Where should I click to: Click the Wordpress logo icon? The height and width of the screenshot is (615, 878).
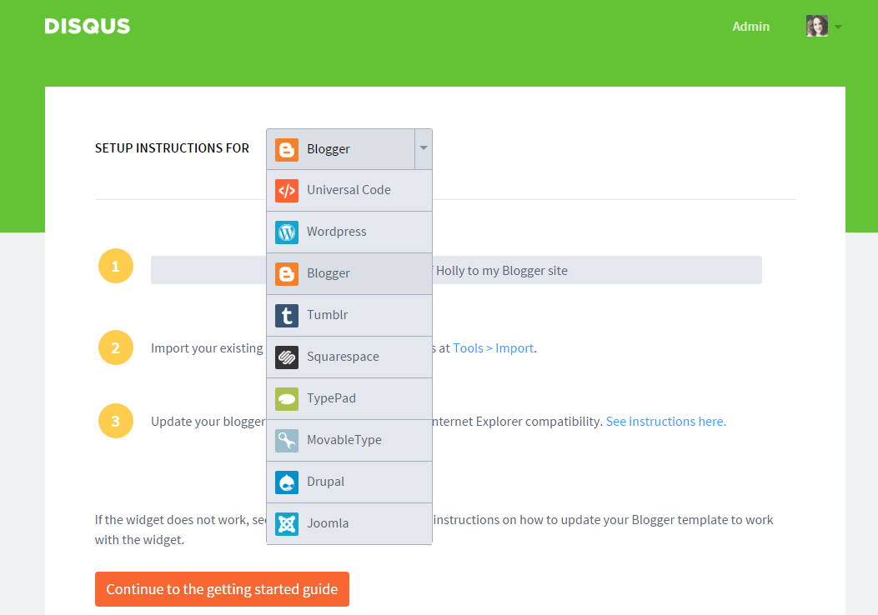287,232
